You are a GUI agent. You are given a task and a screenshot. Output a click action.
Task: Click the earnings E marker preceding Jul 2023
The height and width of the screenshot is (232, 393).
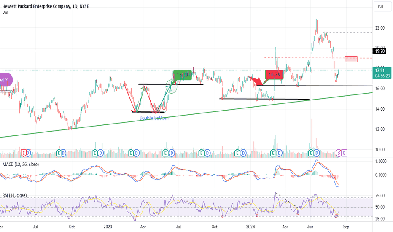(165, 153)
